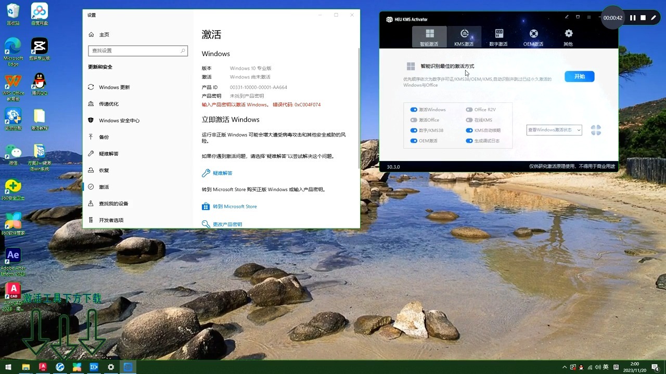The width and height of the screenshot is (666, 374).
Task: Switch to the KMS激活 tab
Action: click(464, 37)
